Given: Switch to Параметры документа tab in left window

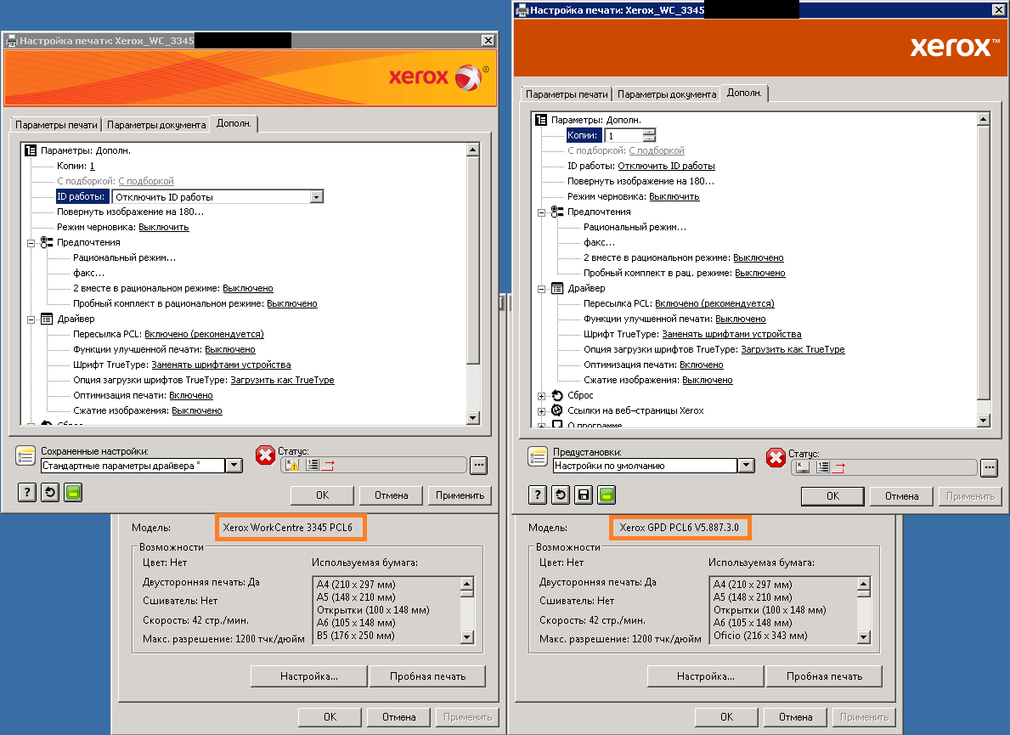Looking at the screenshot, I should coord(156,125).
